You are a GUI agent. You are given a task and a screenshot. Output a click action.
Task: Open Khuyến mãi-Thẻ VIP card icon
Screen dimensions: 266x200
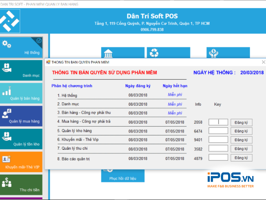click(x=7, y=159)
